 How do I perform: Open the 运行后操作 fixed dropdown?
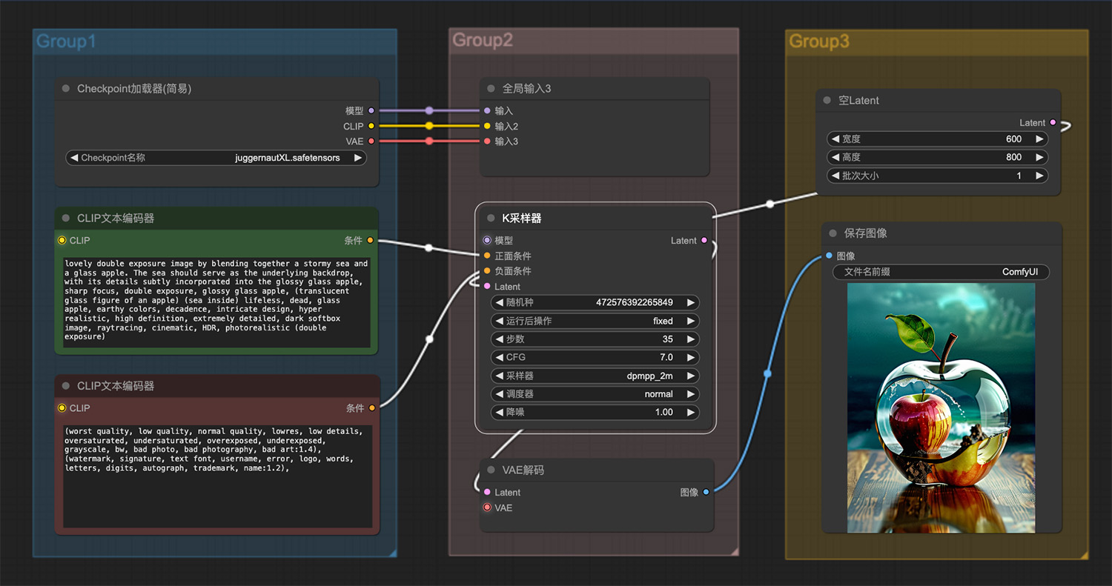click(x=595, y=321)
